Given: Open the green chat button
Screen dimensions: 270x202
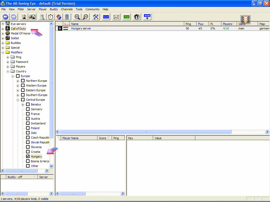Looking at the screenshot, I should coord(127,17).
